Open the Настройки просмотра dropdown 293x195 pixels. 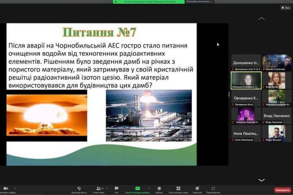click(199, 2)
